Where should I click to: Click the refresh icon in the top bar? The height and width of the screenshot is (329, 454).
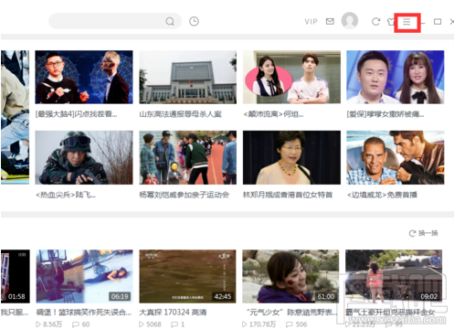(375, 22)
